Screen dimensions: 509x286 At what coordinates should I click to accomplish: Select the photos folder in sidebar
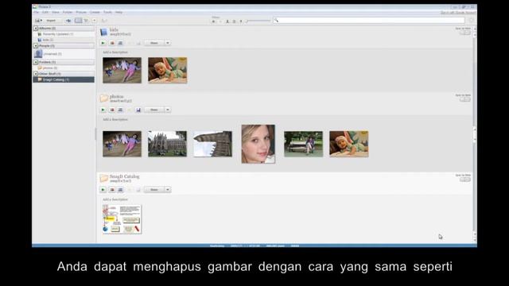coord(64,68)
